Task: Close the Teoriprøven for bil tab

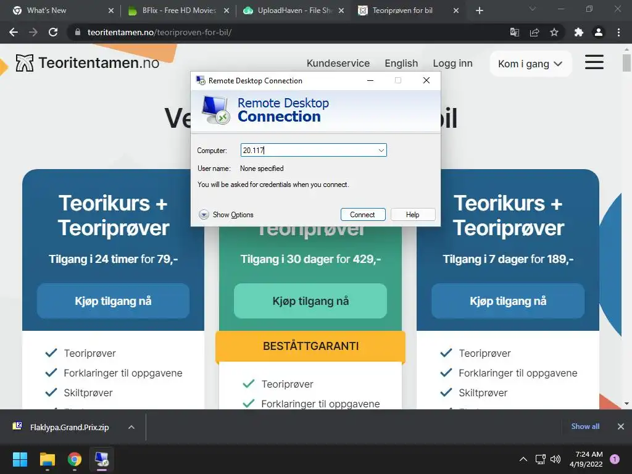Action: 456,10
